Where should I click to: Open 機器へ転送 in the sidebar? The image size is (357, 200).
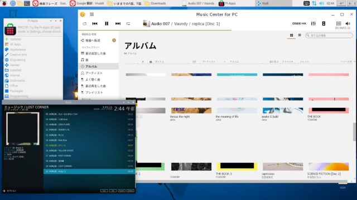coord(98,41)
